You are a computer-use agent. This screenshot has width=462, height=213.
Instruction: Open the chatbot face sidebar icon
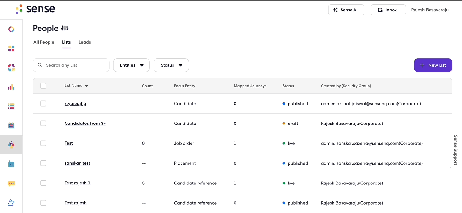(x=11, y=164)
